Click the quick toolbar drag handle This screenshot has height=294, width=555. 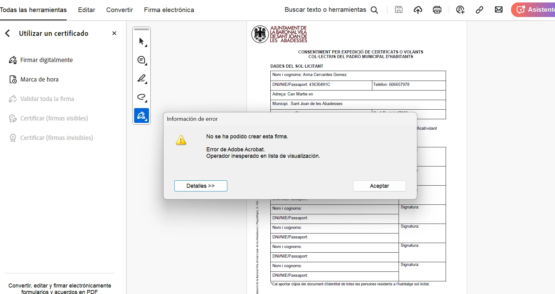pos(142,29)
